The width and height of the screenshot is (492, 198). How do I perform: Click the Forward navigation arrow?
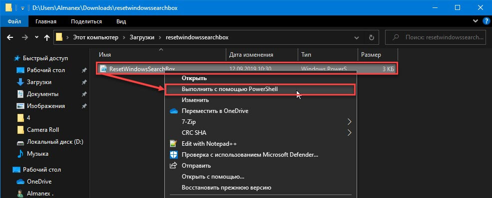(x=25, y=37)
